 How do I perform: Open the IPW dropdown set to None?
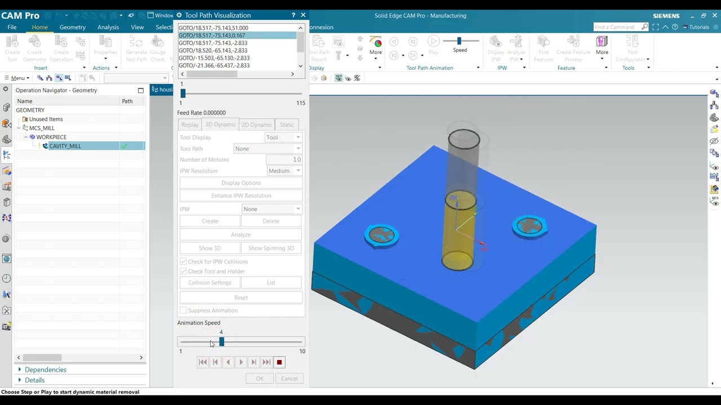click(272, 209)
